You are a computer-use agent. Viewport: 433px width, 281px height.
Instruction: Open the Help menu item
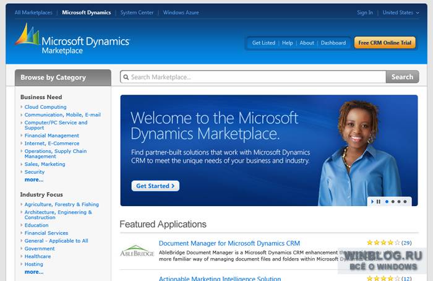tap(288, 43)
